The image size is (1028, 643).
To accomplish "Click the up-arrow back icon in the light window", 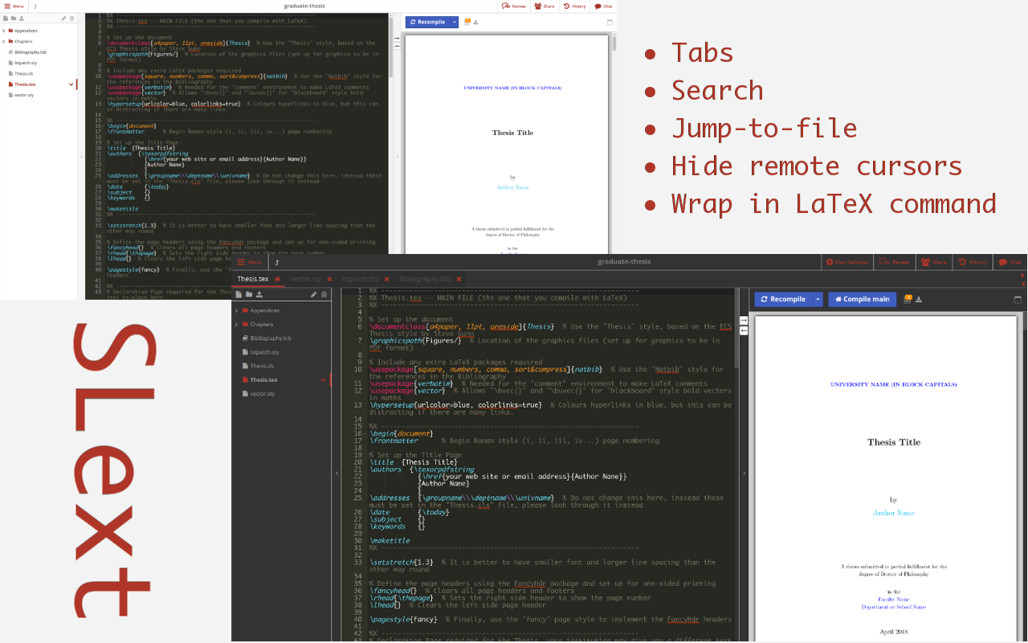I will [x=35, y=6].
